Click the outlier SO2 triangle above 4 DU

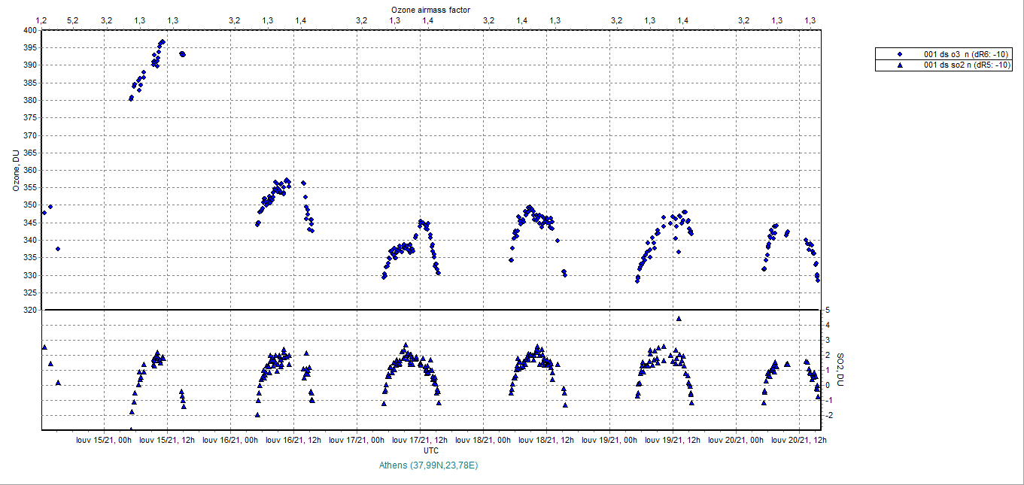pyautogui.click(x=679, y=319)
